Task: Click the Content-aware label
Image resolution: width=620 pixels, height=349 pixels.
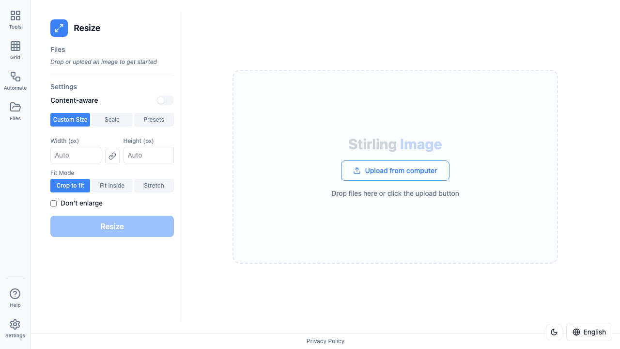Action: [74, 100]
